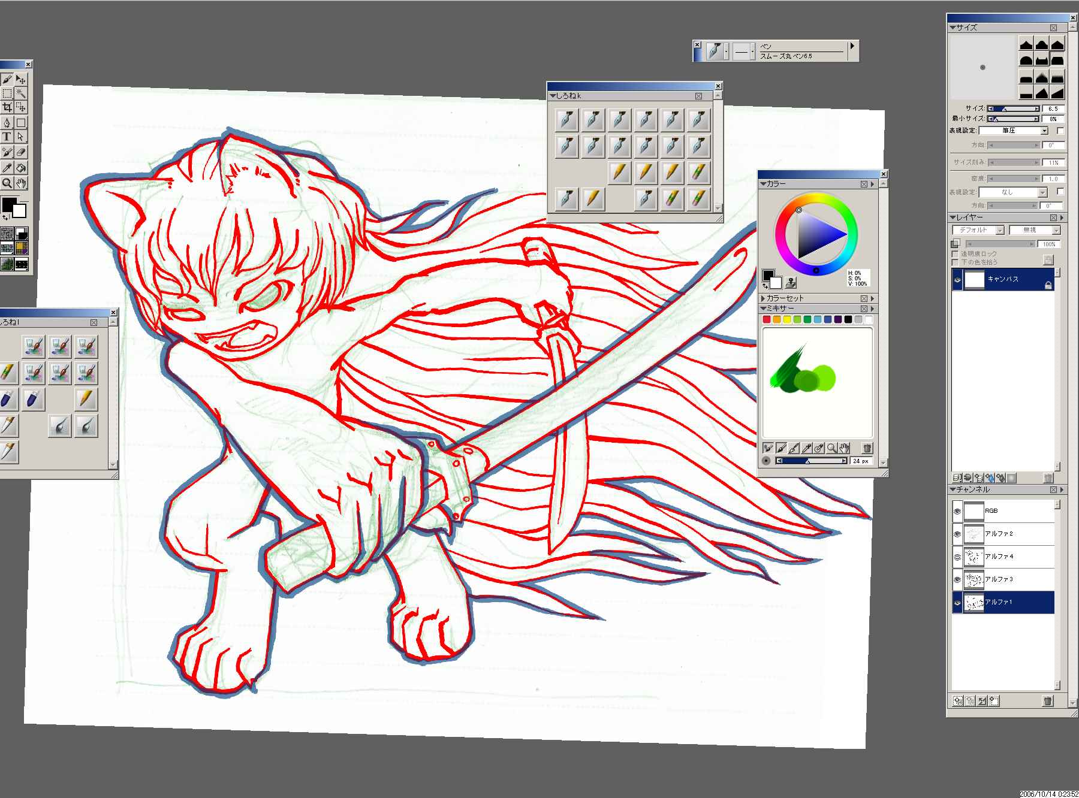Screen dimensions: 1079x798
Task: Open the brush selector bar flyout arrow
Action: click(x=852, y=47)
